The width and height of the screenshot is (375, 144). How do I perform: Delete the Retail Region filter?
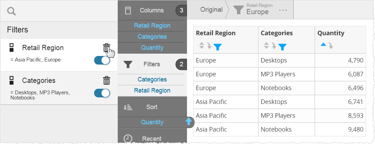tap(107, 48)
